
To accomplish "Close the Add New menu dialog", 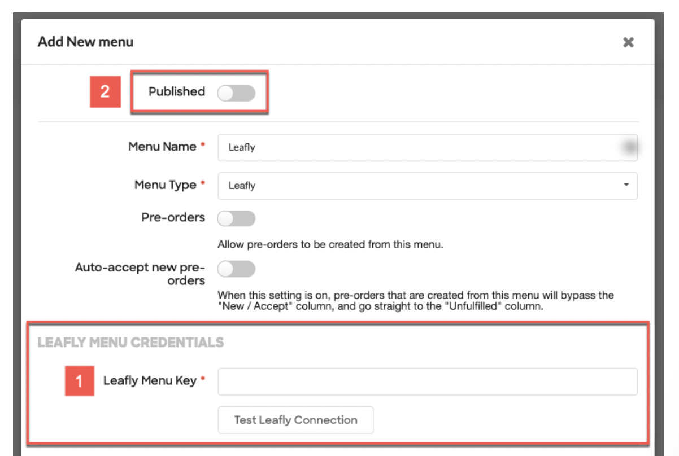I will 628,42.
